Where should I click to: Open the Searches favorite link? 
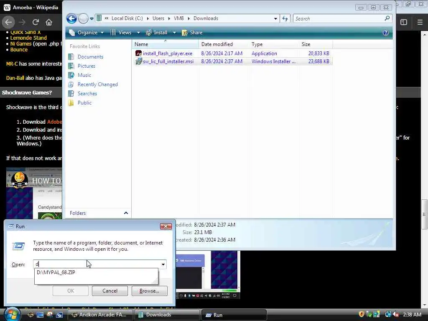pyautogui.click(x=87, y=94)
